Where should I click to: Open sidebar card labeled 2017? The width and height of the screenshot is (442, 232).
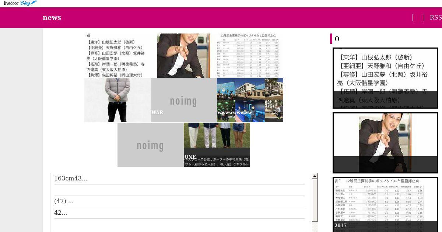385,205
